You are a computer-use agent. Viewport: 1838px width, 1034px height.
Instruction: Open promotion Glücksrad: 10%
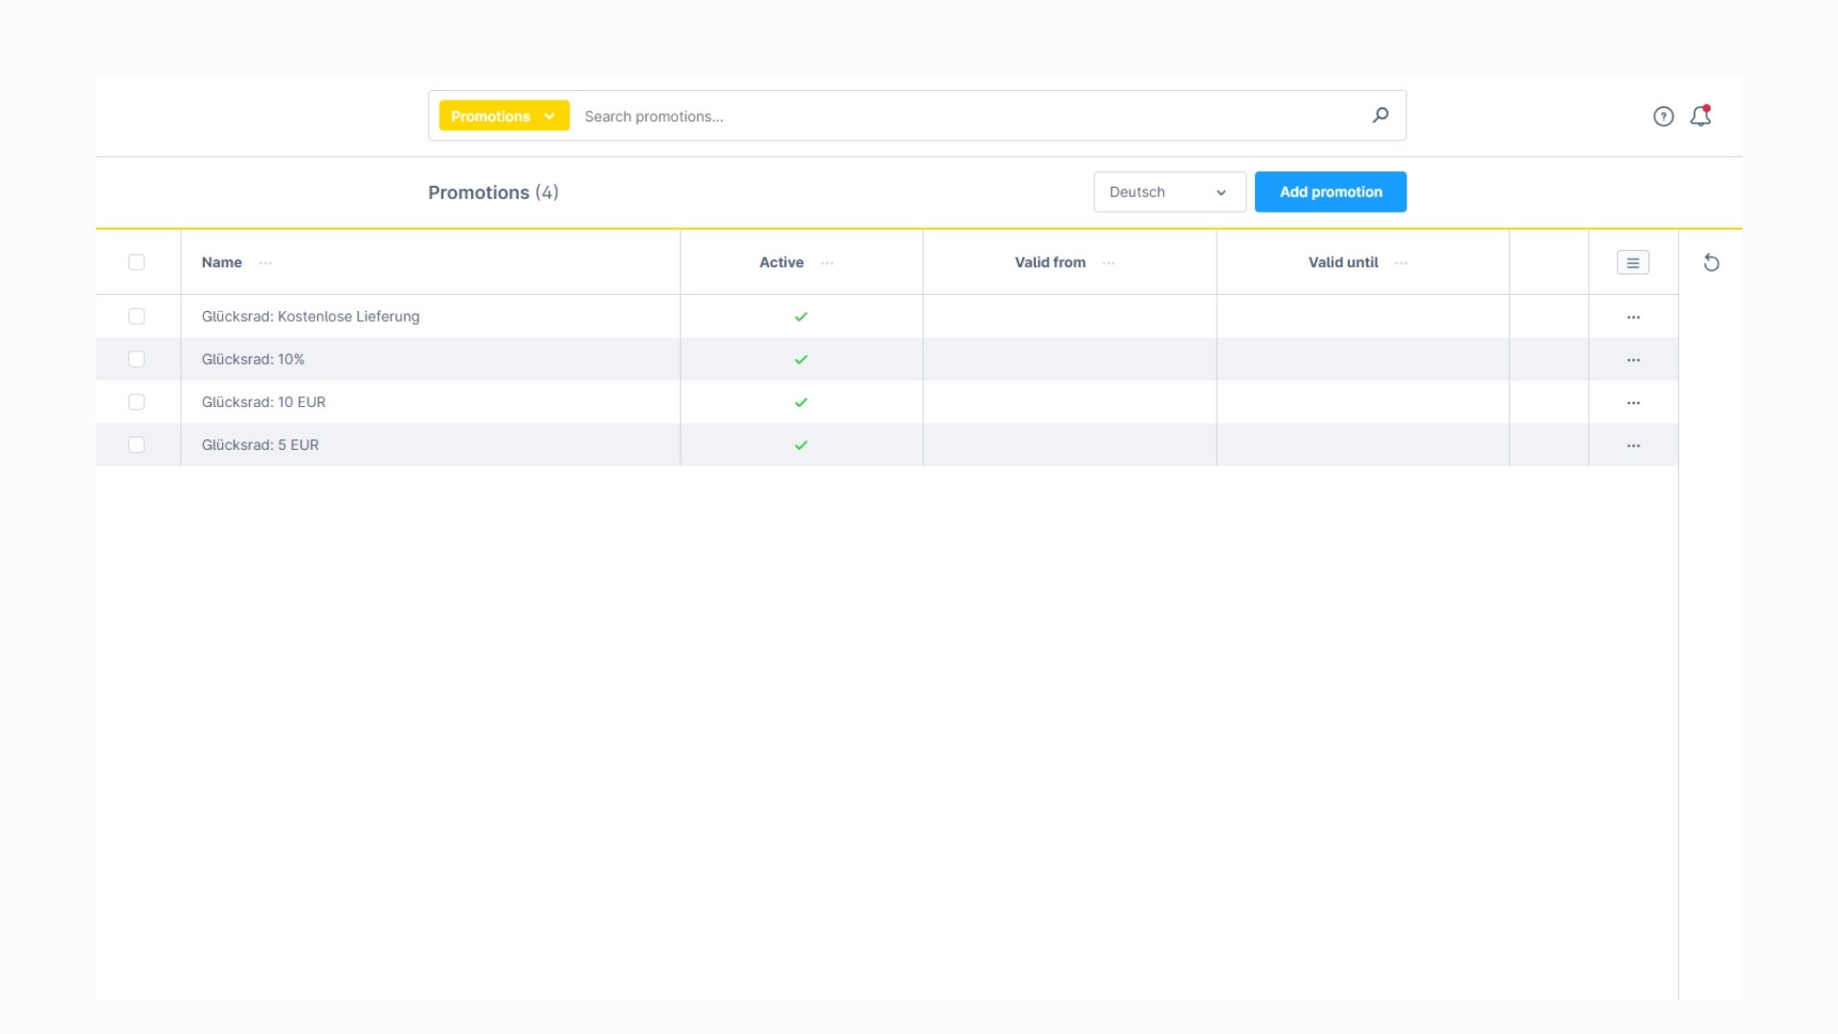coord(253,360)
